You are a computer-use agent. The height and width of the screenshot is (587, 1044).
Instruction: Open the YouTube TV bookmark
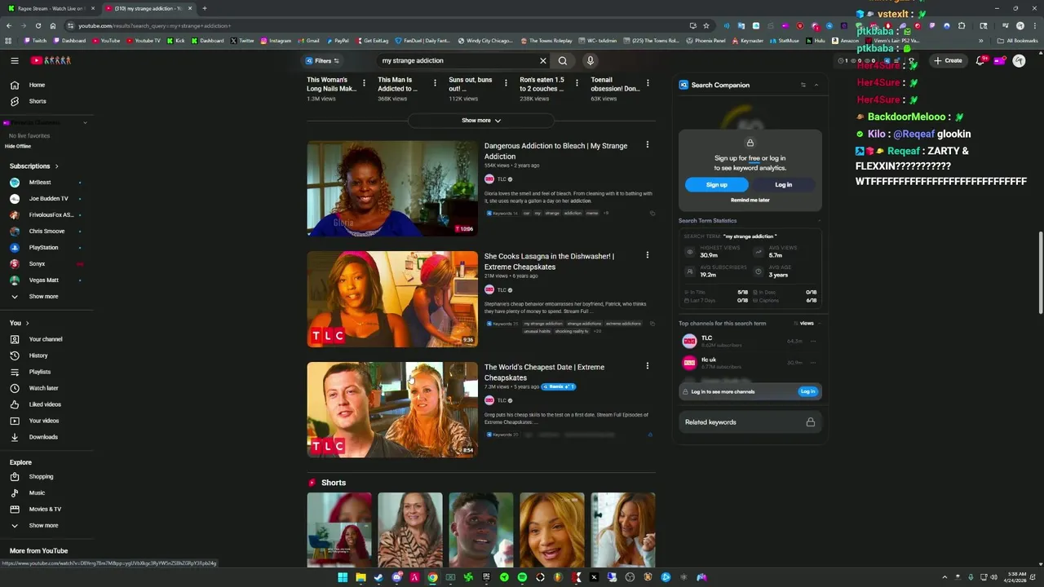coord(144,40)
